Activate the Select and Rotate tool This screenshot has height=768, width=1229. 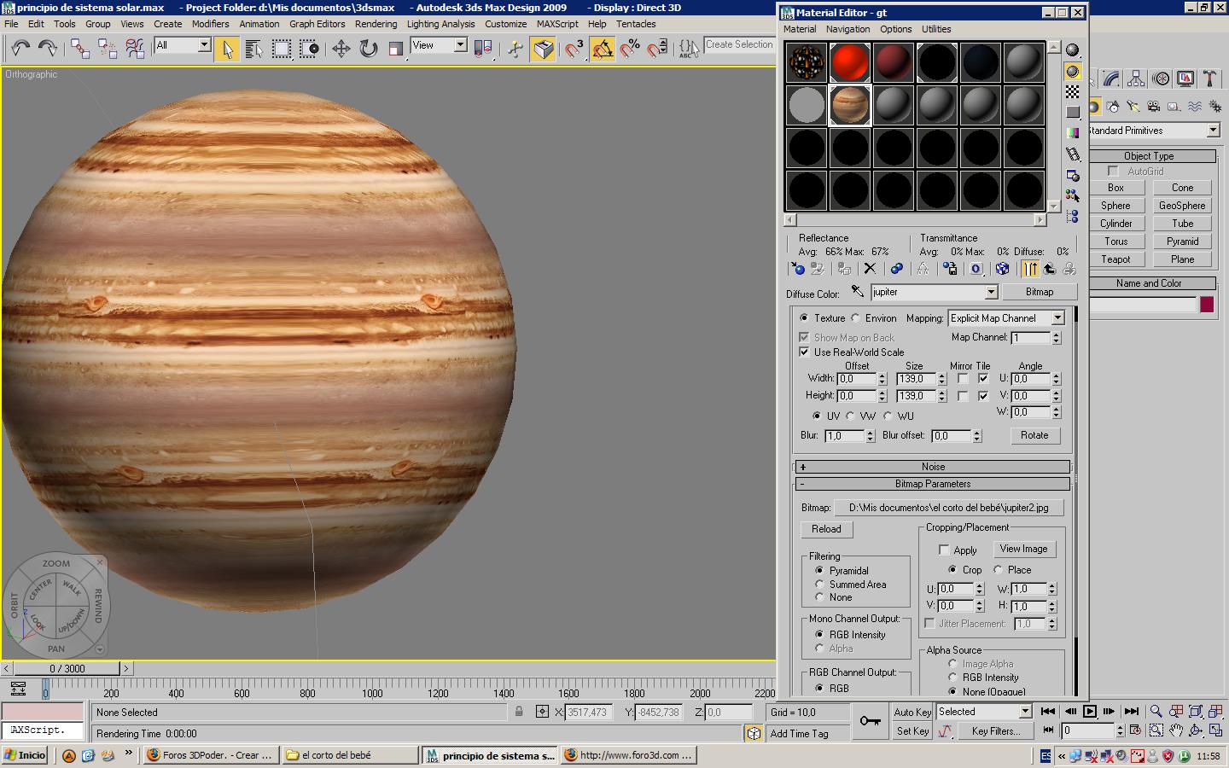click(369, 49)
